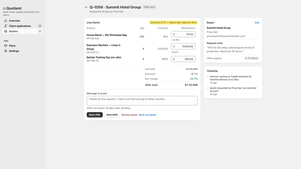The image size is (301, 169).
Task: Click the Client applications count badge 3
Action: click(40, 26)
